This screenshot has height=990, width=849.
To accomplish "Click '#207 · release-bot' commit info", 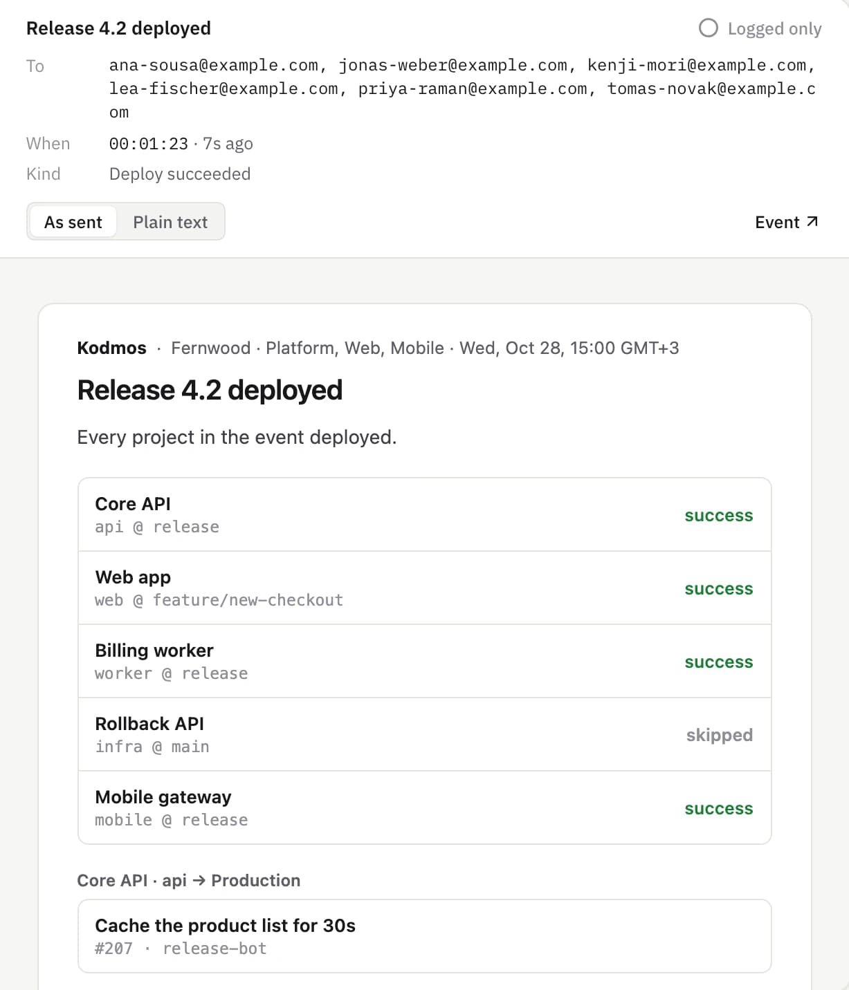I will [181, 949].
